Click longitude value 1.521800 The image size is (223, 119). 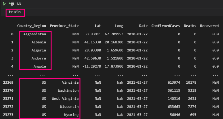(x=115, y=58)
